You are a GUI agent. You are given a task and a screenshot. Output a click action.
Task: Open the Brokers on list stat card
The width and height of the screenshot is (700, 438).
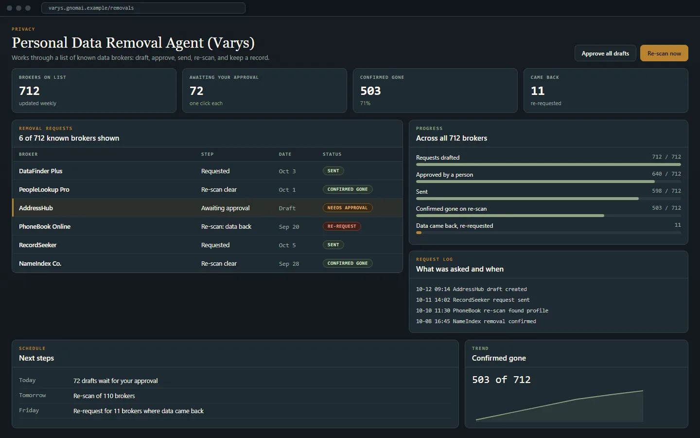click(94, 91)
